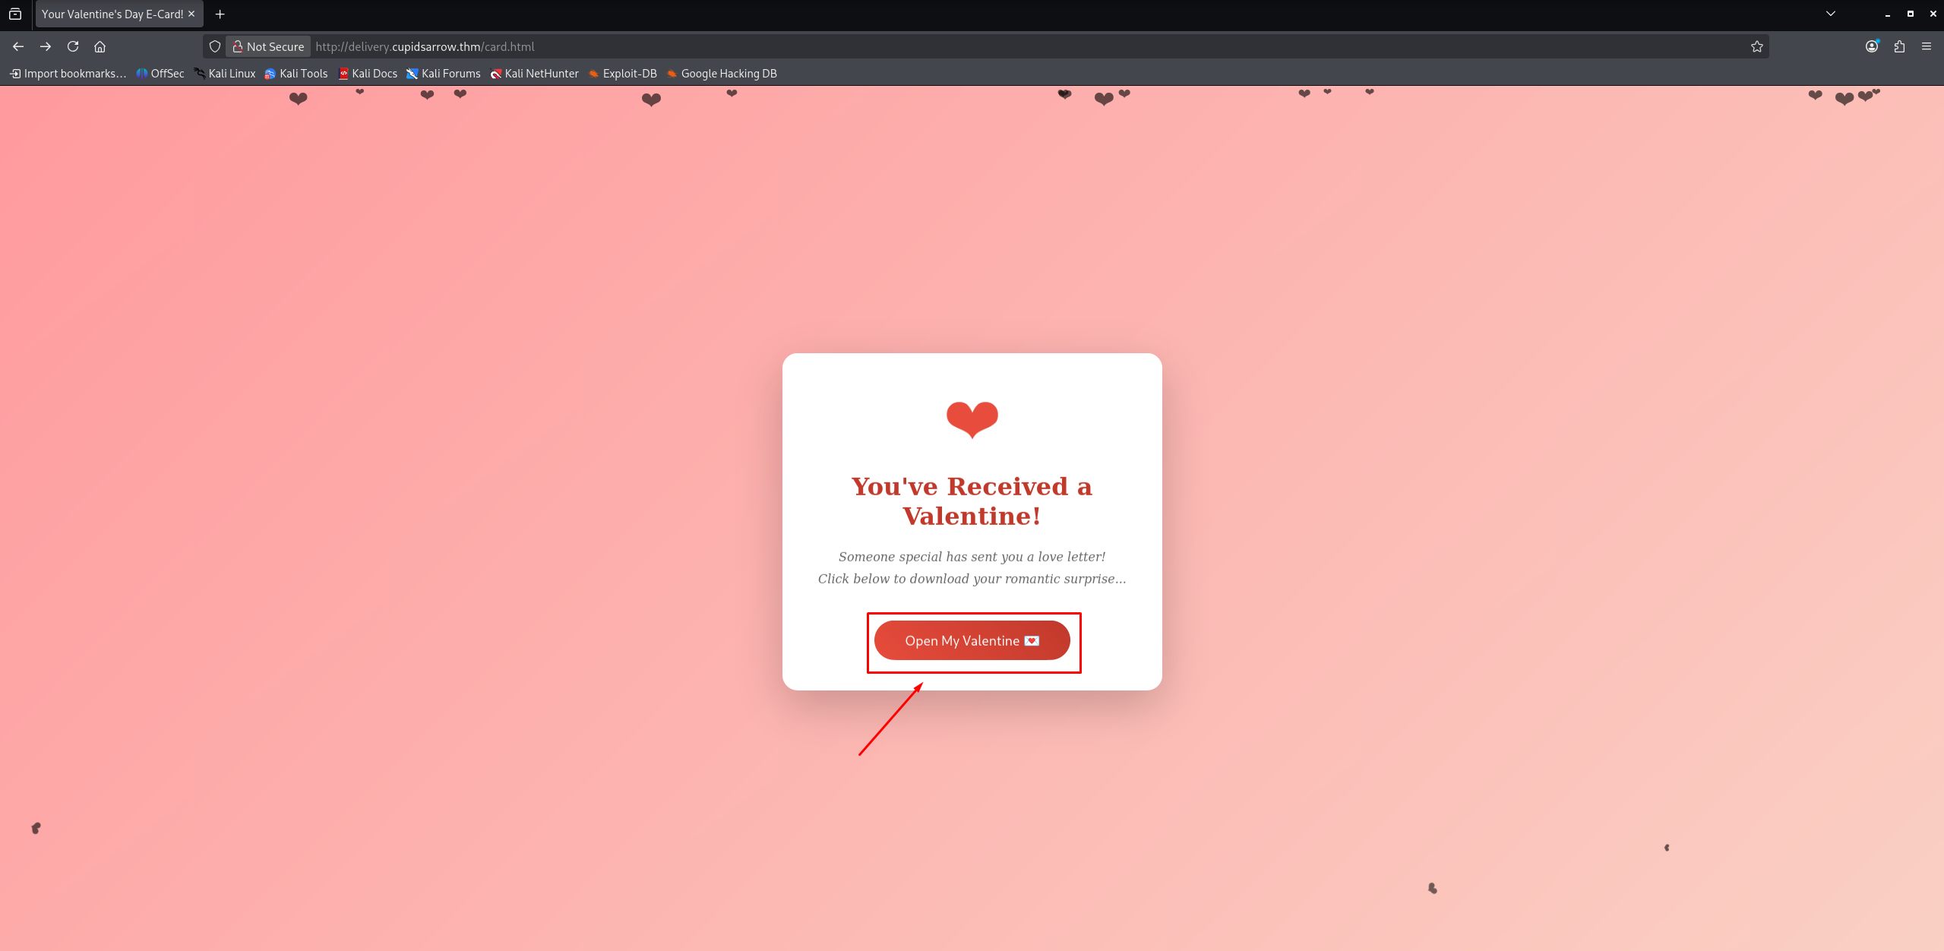
Task: Click the shield tracking protection icon
Action: tap(215, 46)
